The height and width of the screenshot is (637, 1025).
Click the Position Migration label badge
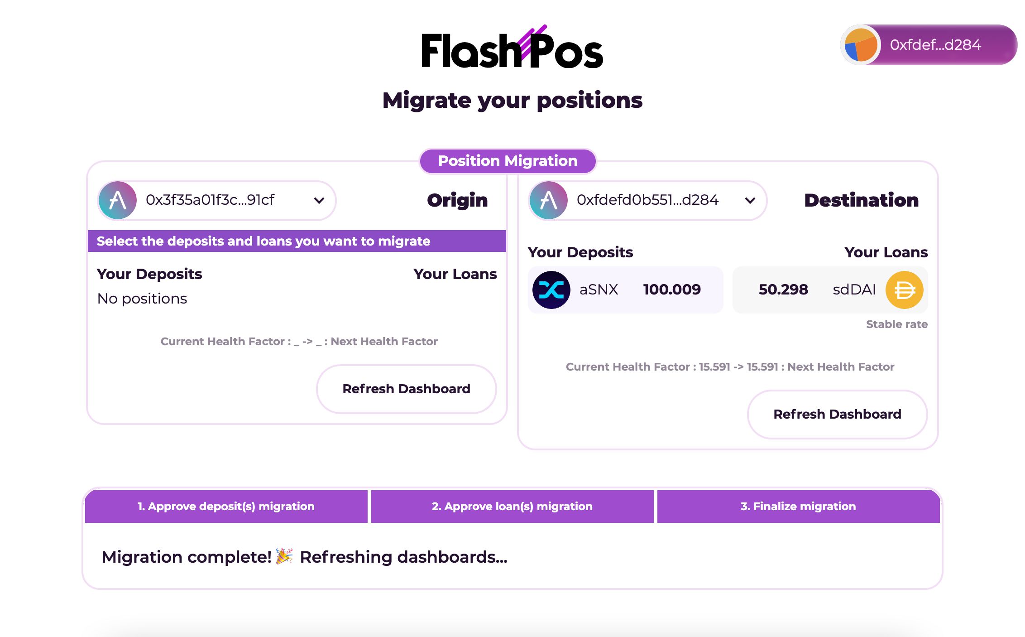(508, 161)
